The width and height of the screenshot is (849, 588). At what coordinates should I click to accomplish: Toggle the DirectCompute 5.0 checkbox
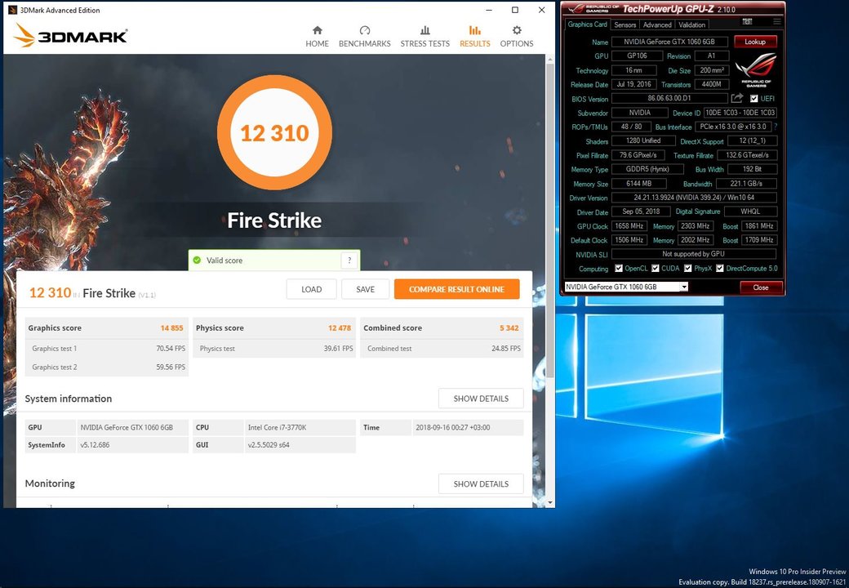pos(719,268)
